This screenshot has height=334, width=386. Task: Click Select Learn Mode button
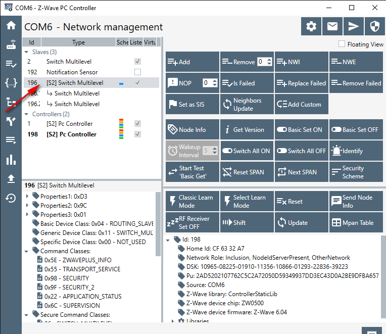click(247, 201)
